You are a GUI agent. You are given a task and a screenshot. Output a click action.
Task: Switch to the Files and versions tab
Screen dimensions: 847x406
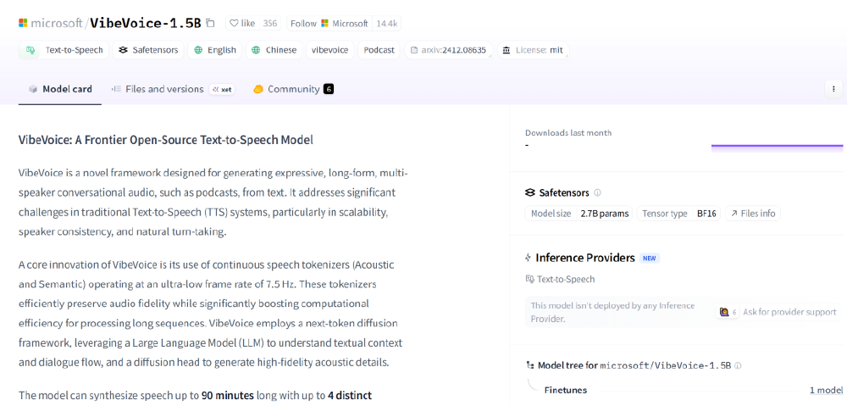pos(164,89)
